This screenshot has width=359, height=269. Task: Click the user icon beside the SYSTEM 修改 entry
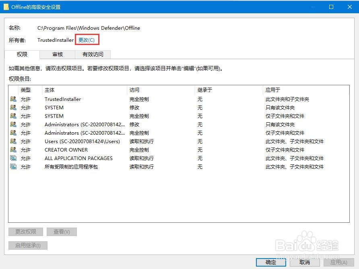tap(13, 107)
